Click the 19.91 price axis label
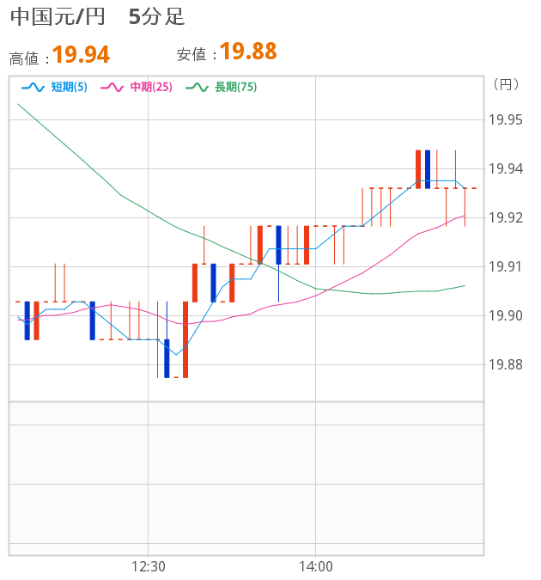 point(506,266)
